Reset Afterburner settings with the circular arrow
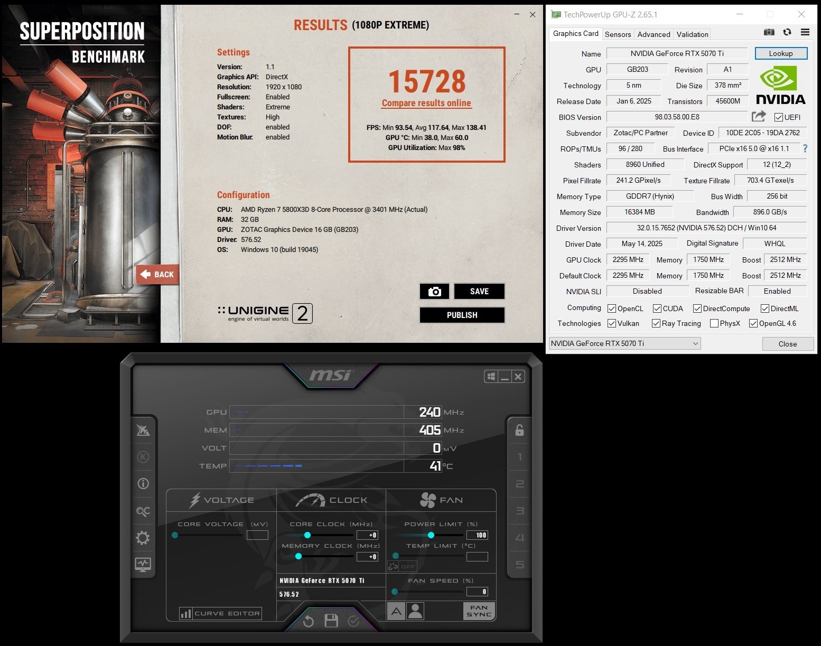This screenshot has width=821, height=646. [309, 621]
